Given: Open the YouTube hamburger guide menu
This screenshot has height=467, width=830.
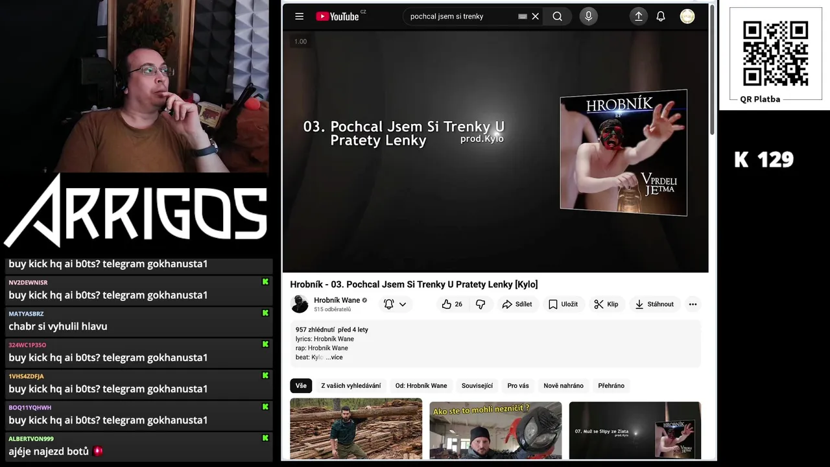Looking at the screenshot, I should coord(299,16).
